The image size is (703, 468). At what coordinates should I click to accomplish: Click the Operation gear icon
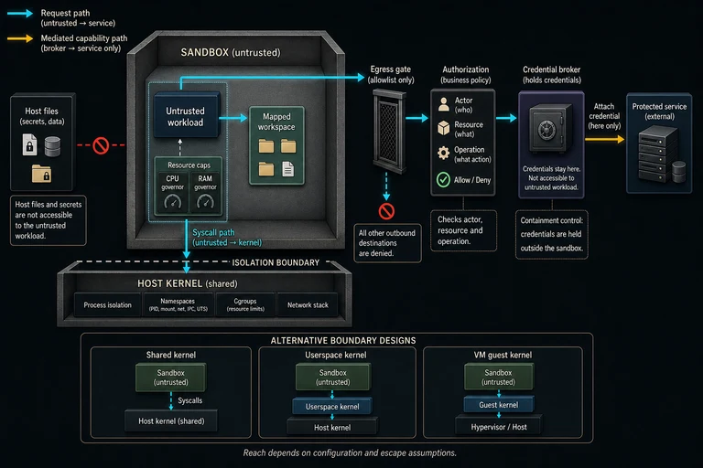[x=443, y=154]
